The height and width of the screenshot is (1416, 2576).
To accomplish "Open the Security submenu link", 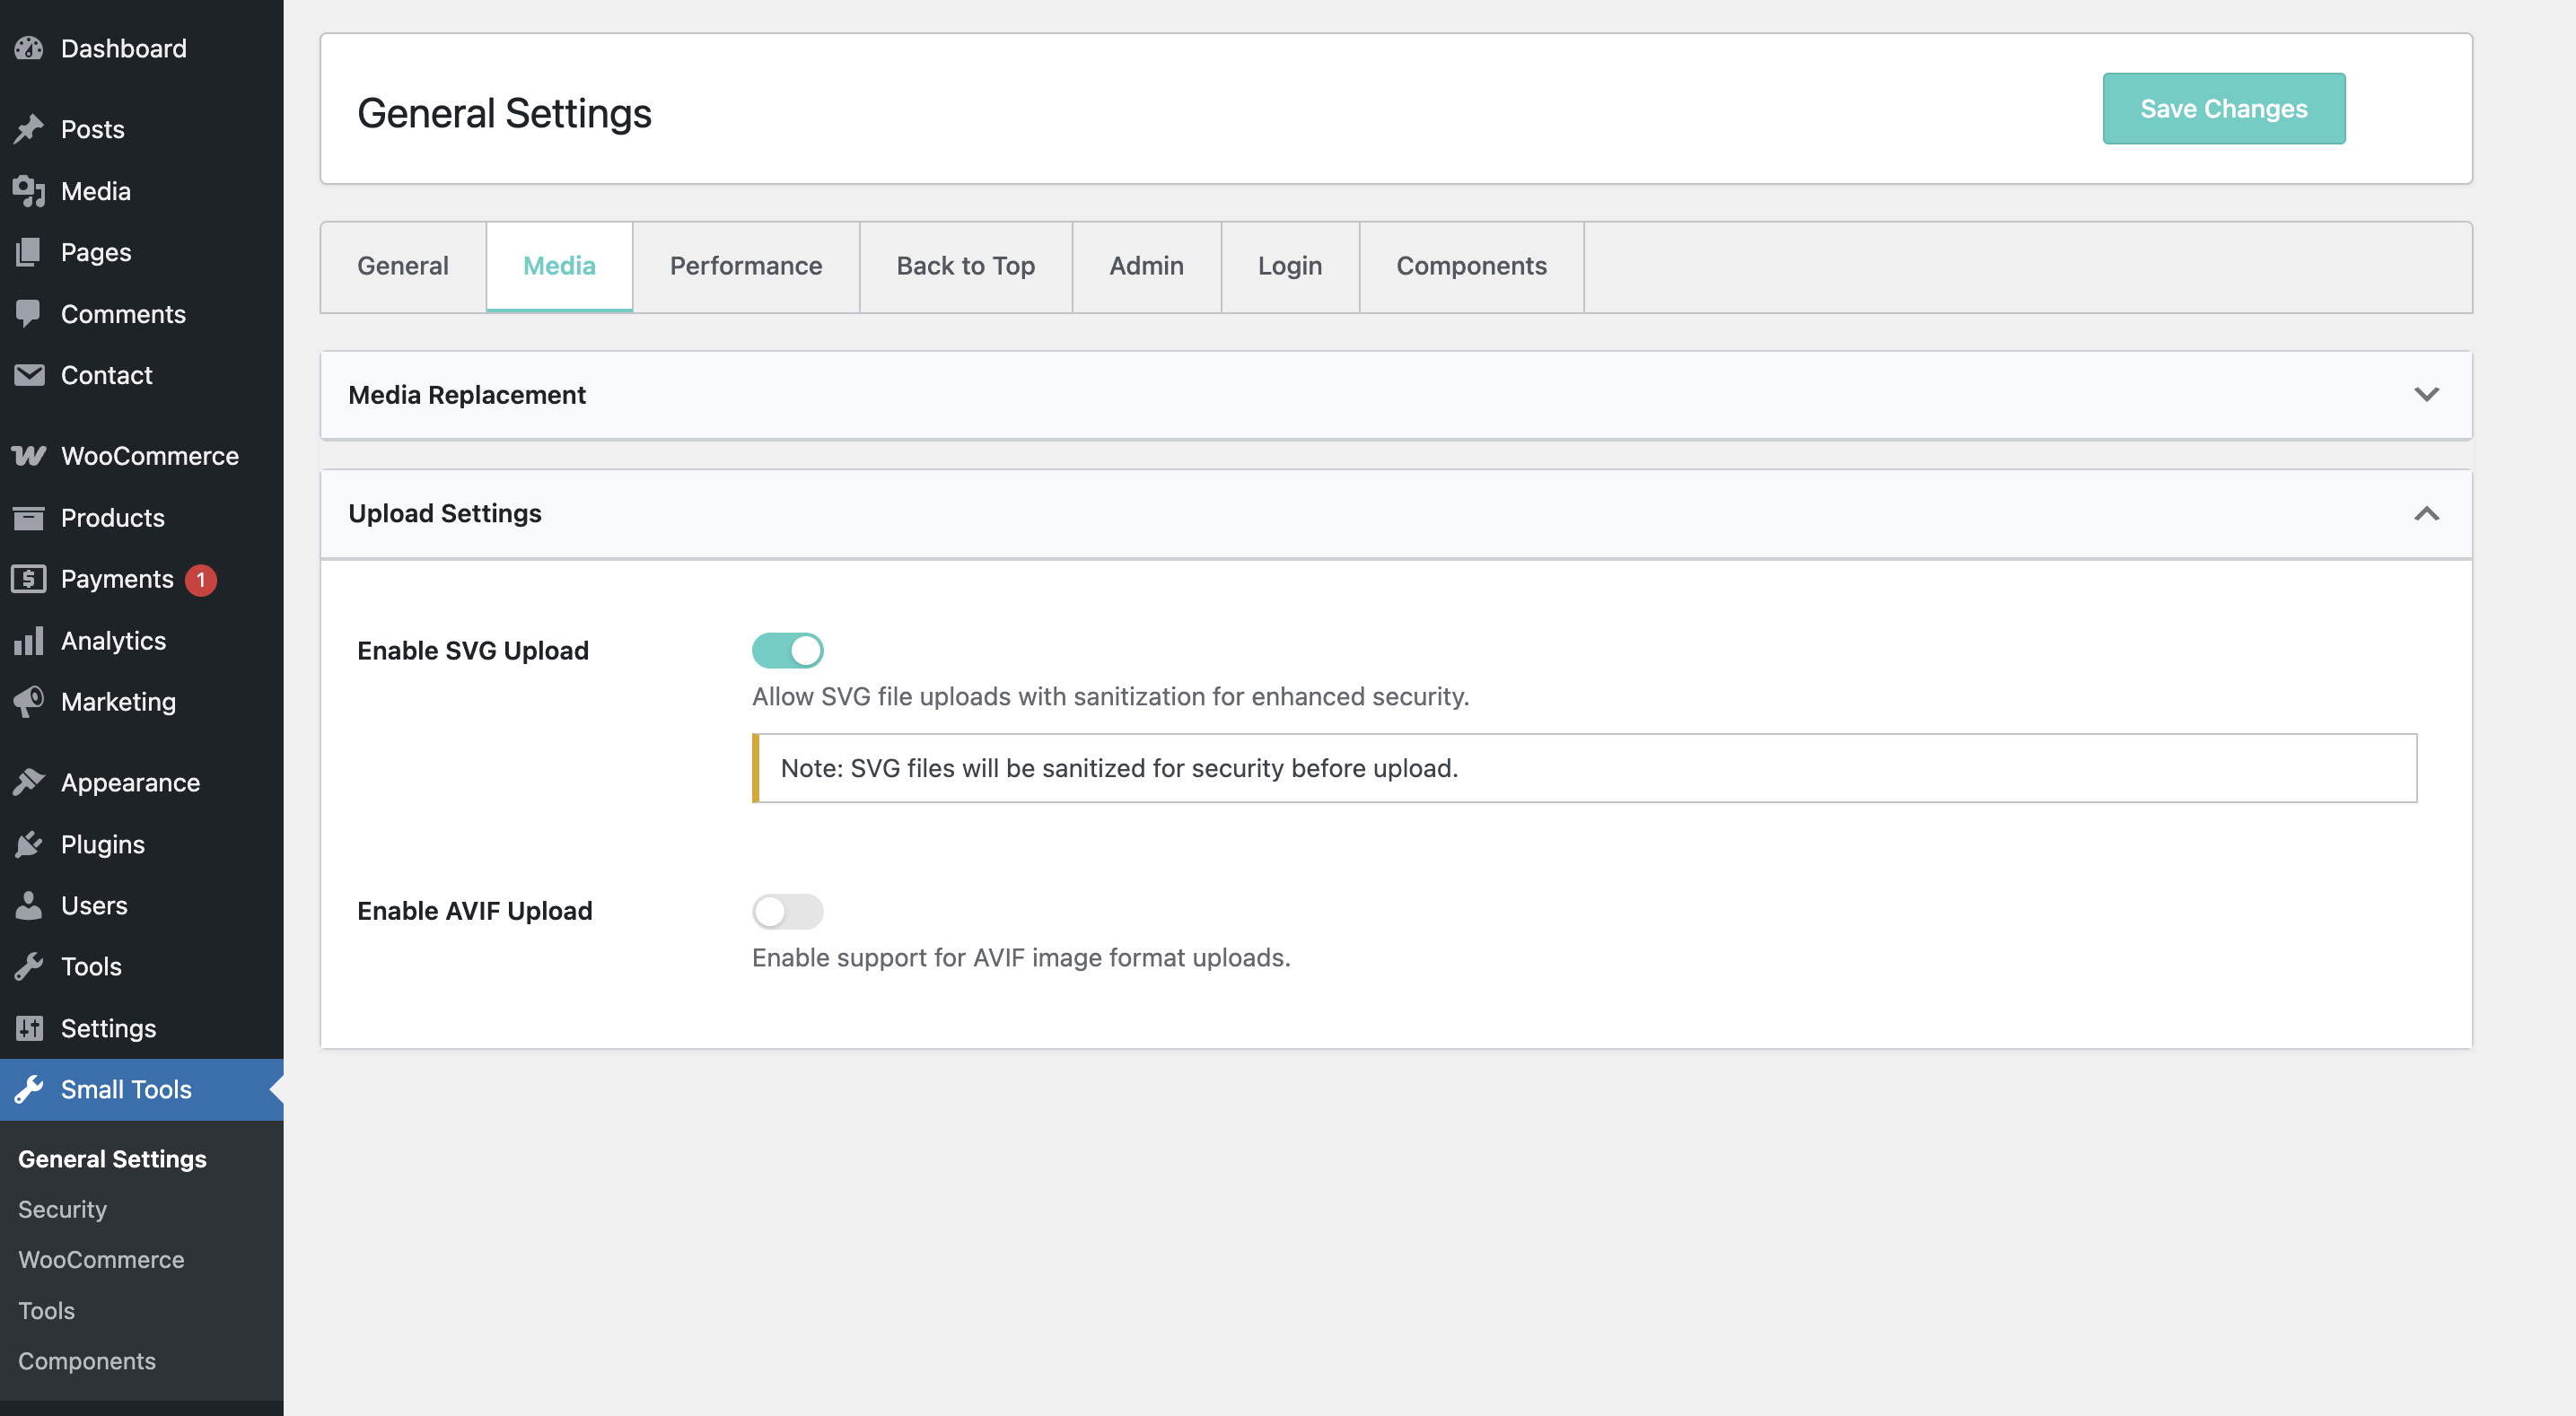I will point(62,1209).
